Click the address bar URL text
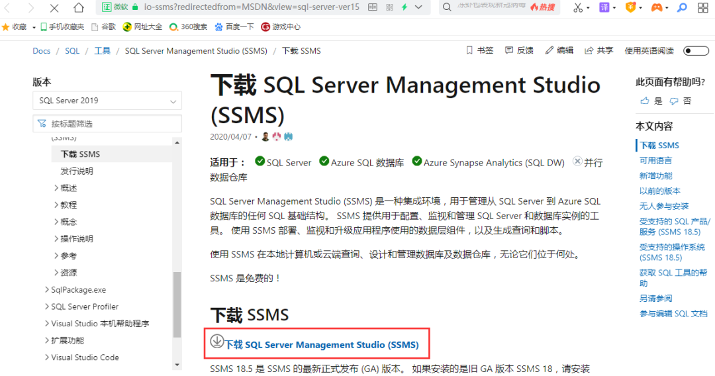The height and width of the screenshot is (376, 715). (252, 7)
